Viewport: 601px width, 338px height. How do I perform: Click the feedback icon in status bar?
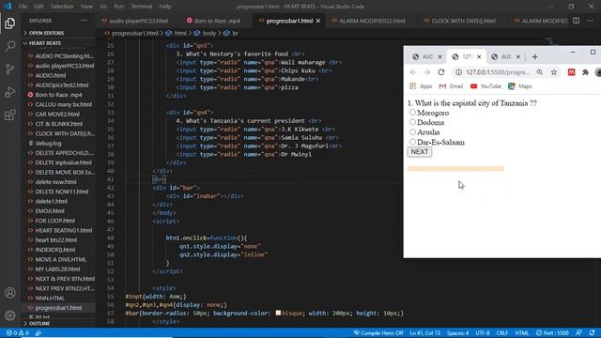coord(578,333)
